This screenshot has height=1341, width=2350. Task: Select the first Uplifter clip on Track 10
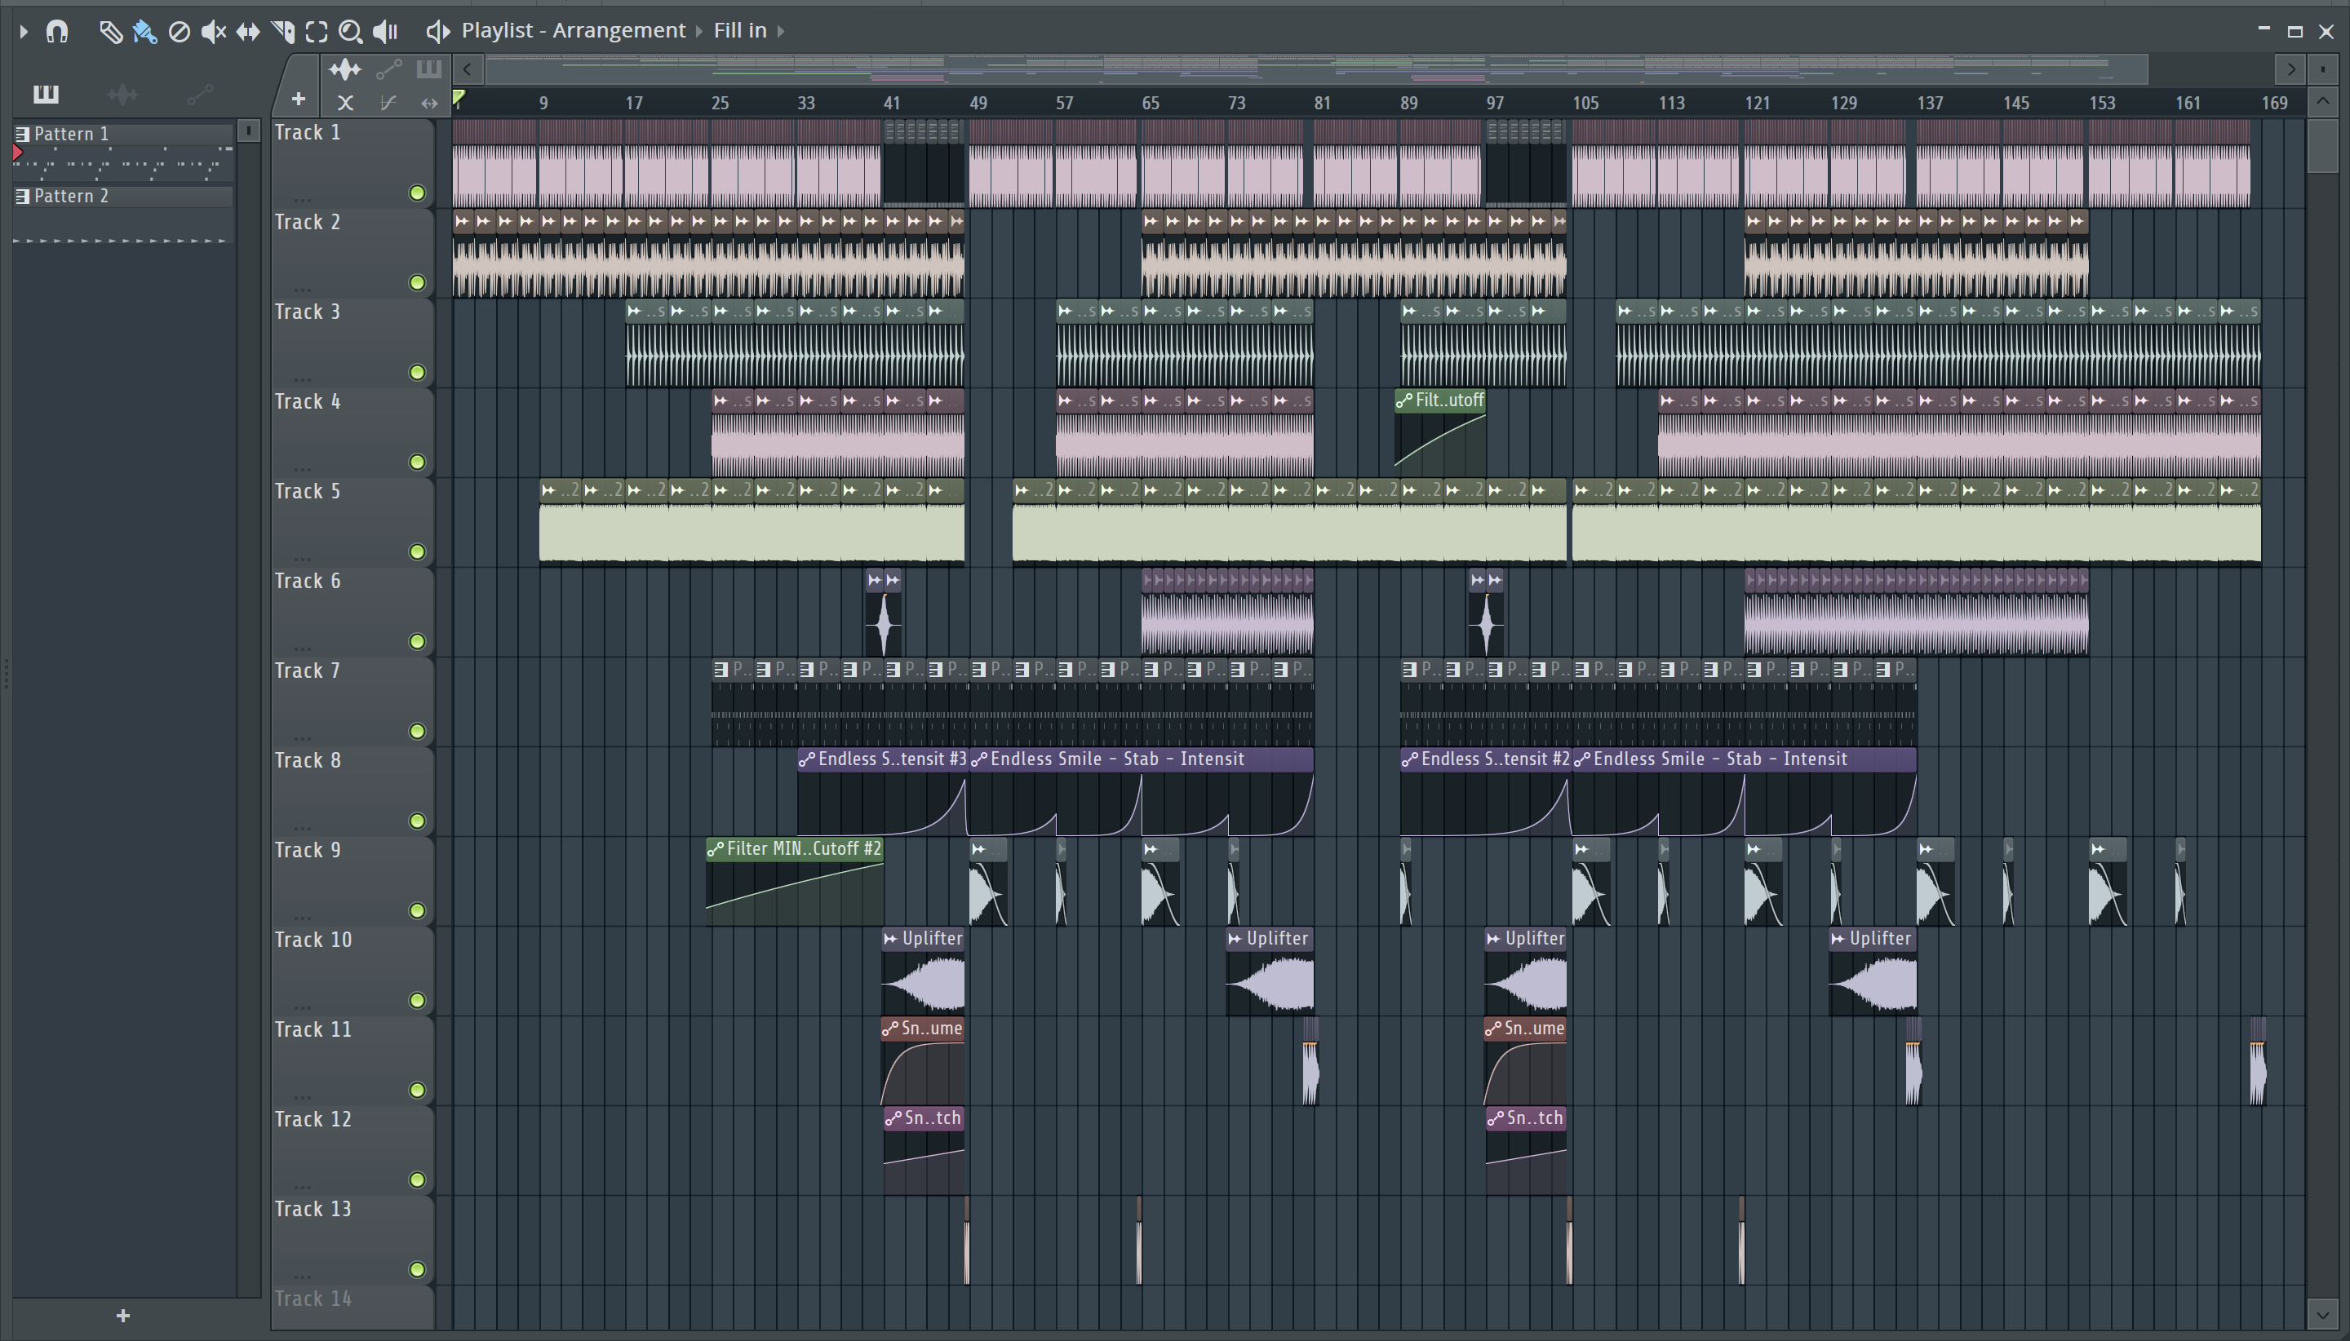point(923,971)
